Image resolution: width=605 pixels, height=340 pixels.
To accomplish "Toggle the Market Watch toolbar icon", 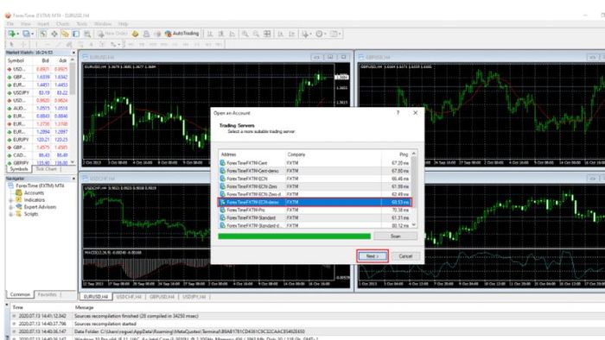I will click(43, 34).
